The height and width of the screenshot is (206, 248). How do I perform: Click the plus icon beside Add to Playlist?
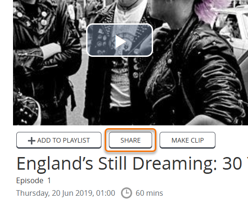32,141
